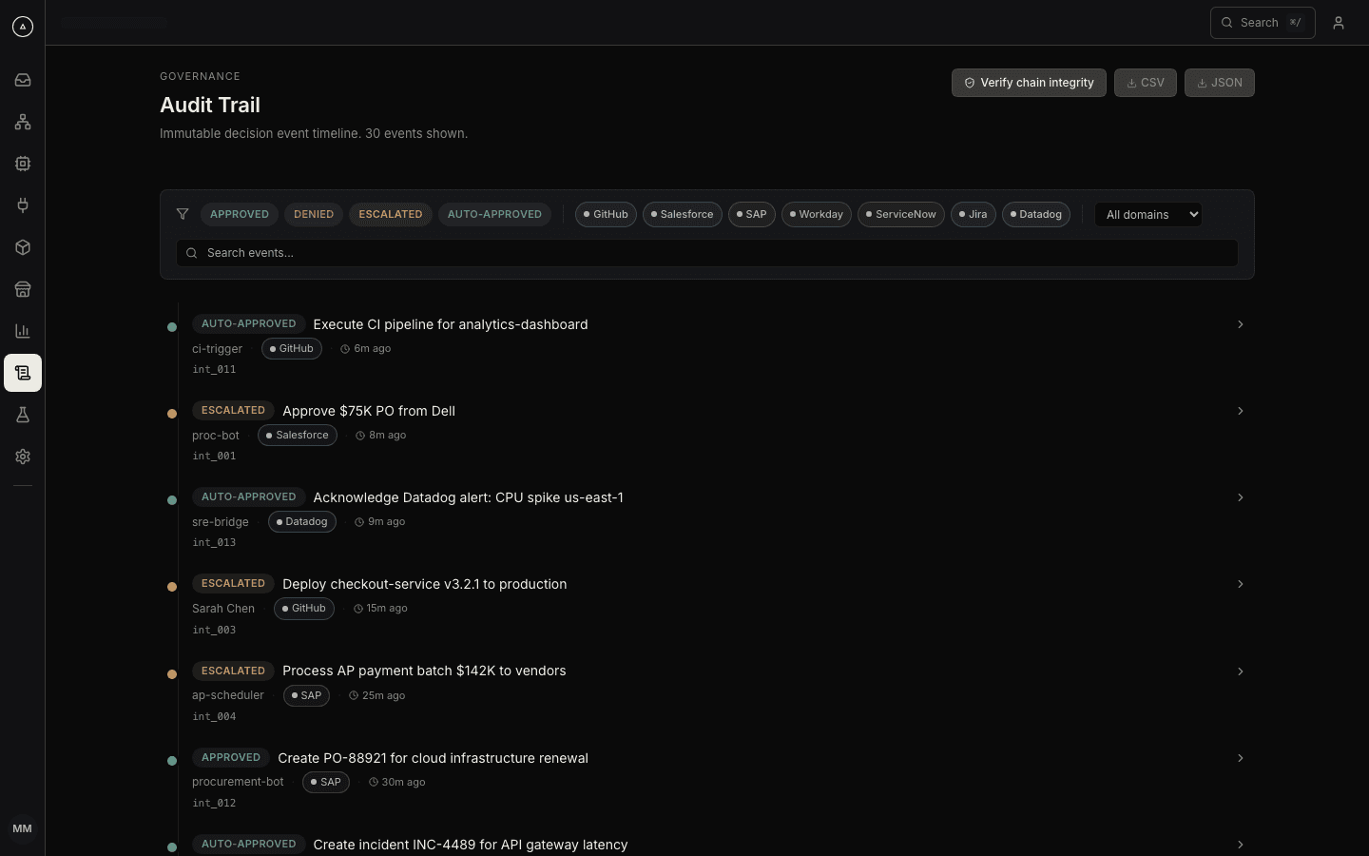The height and width of the screenshot is (856, 1369).
Task: Toggle the Salesforce filter chip
Action: 683,214
